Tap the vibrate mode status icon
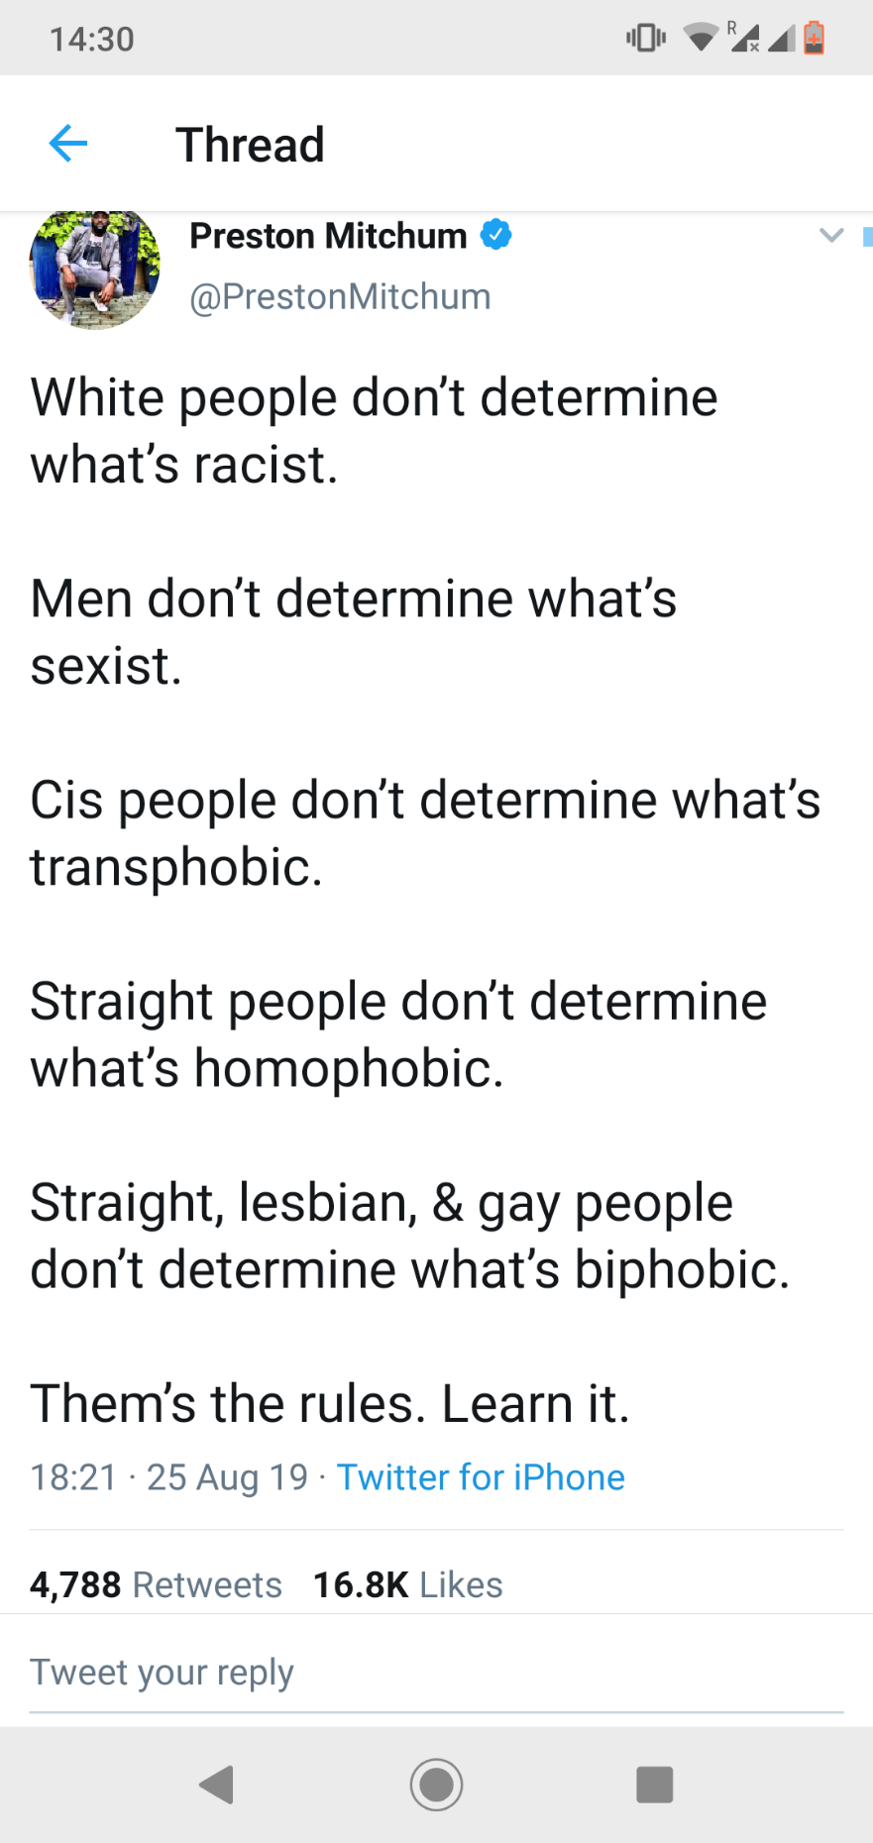Screen dimensions: 873x1843 coord(646,38)
